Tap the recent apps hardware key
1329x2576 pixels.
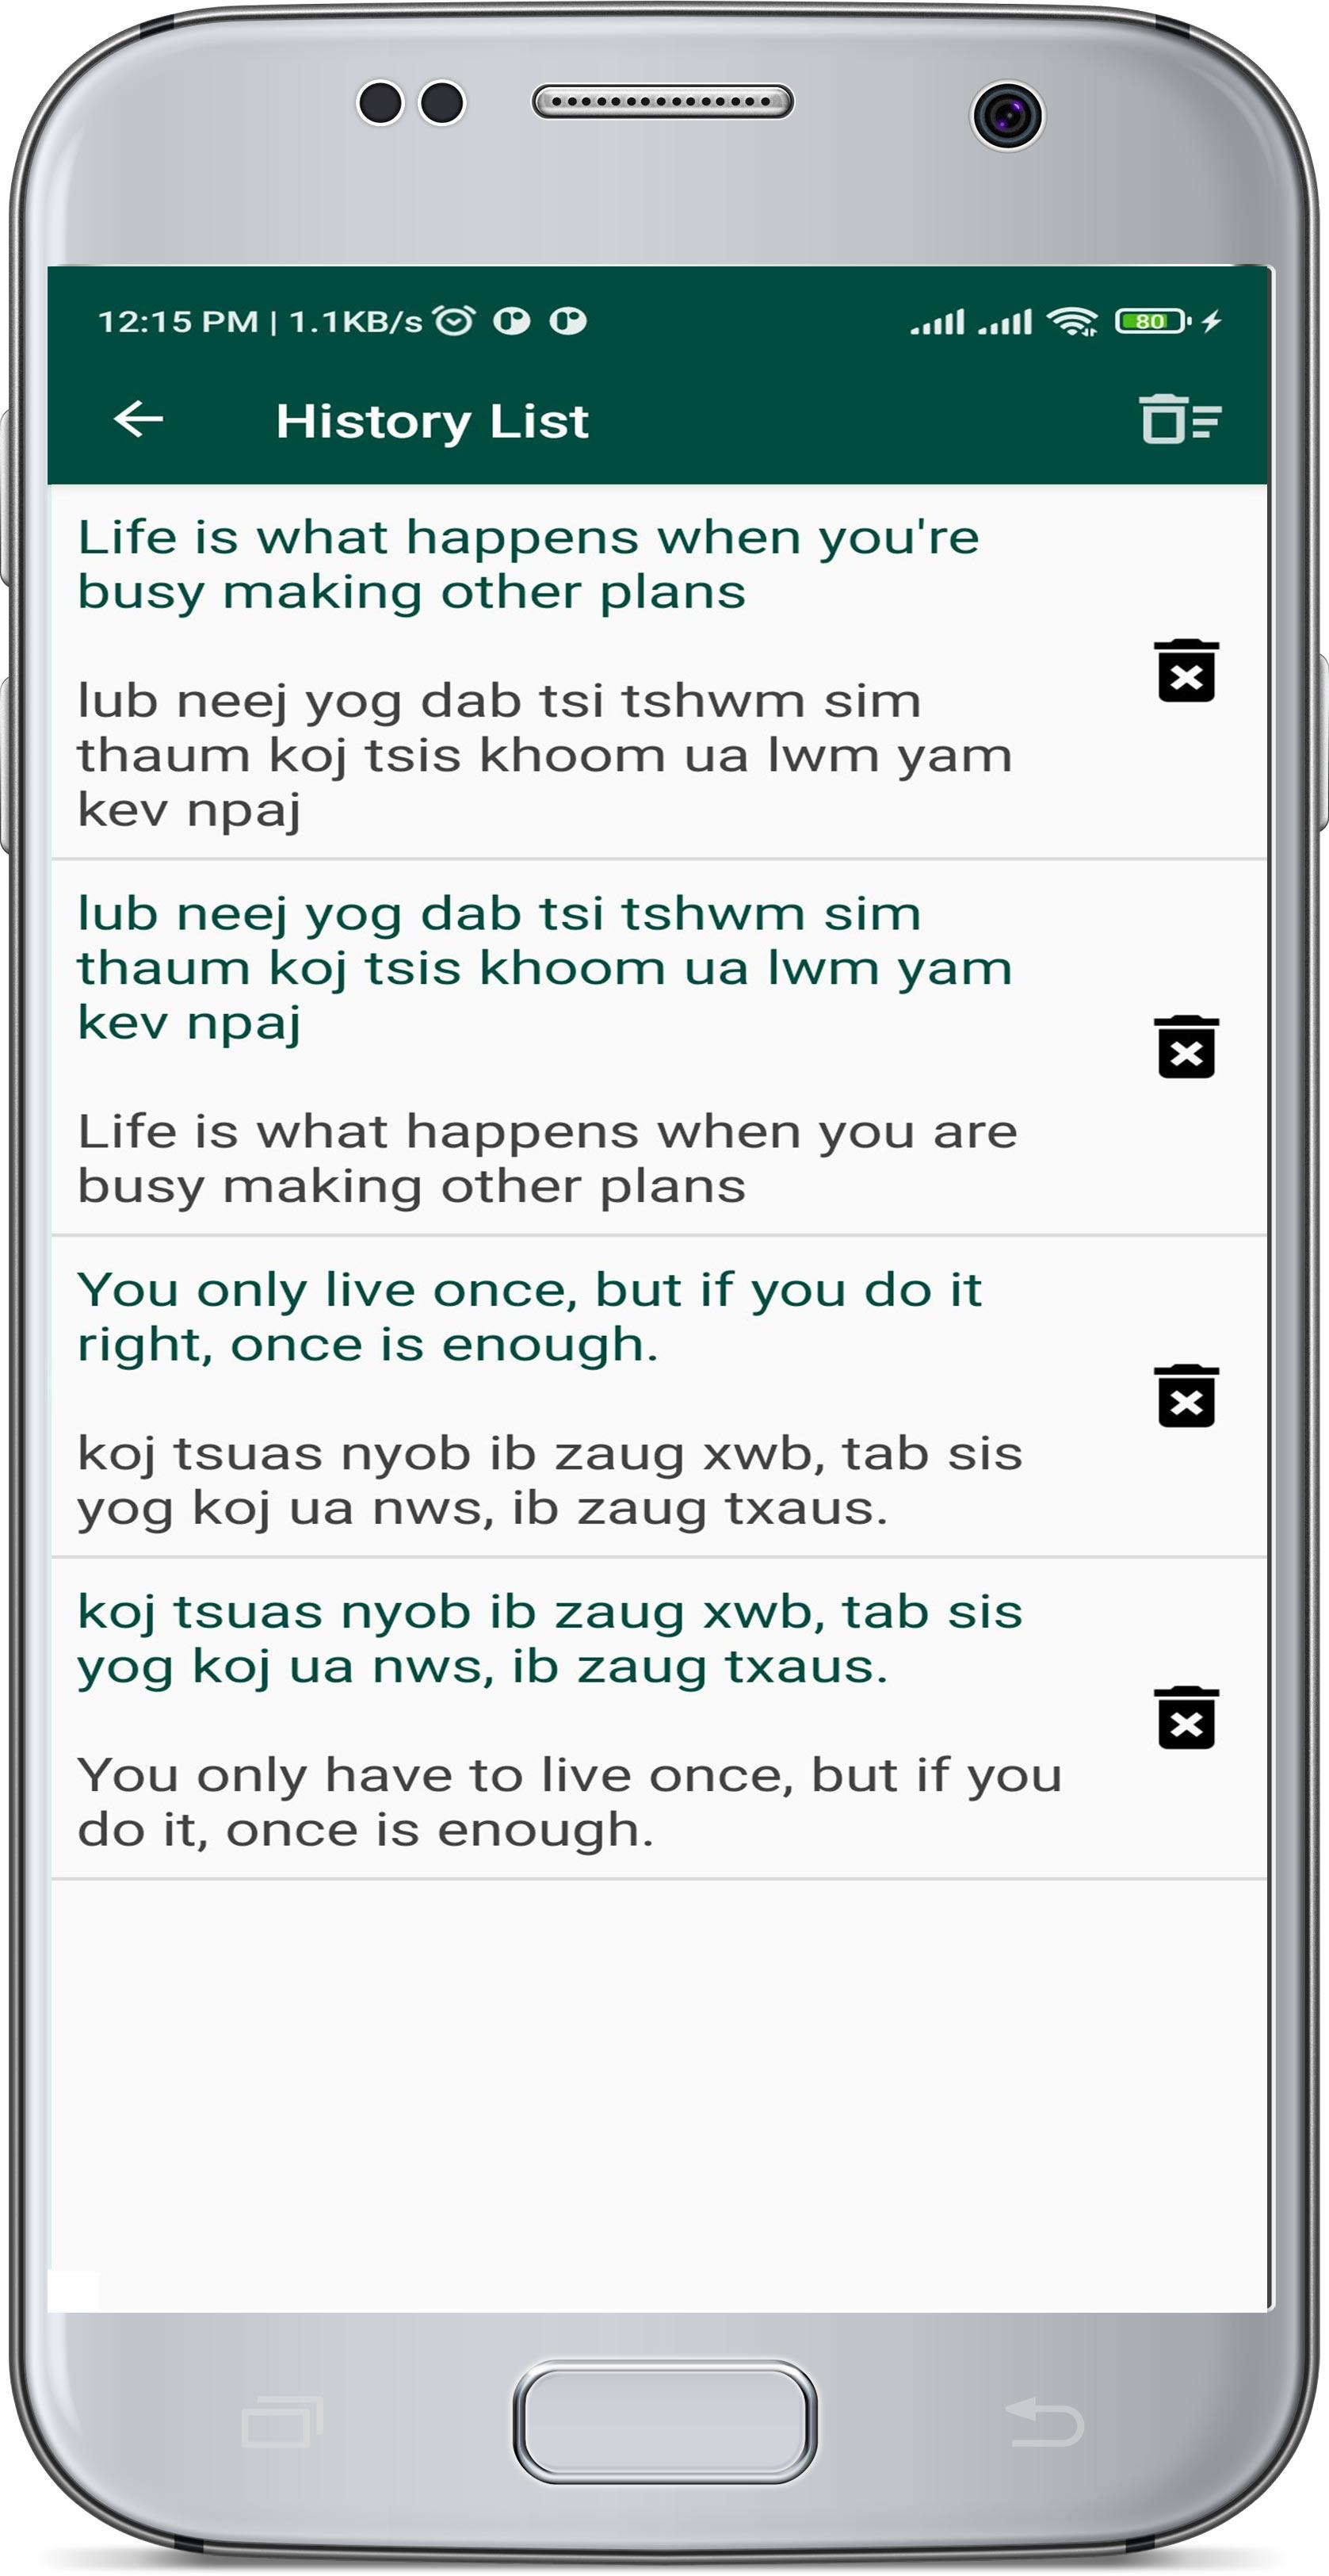tap(282, 2421)
